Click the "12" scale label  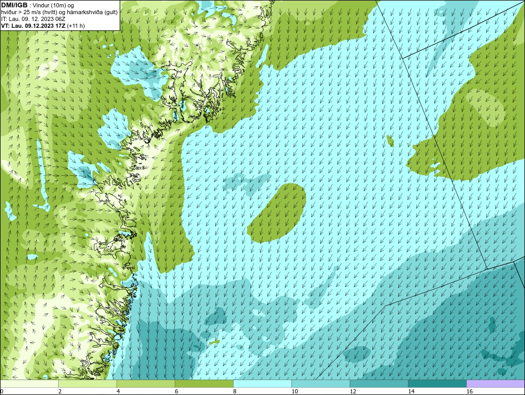pyautogui.click(x=353, y=391)
